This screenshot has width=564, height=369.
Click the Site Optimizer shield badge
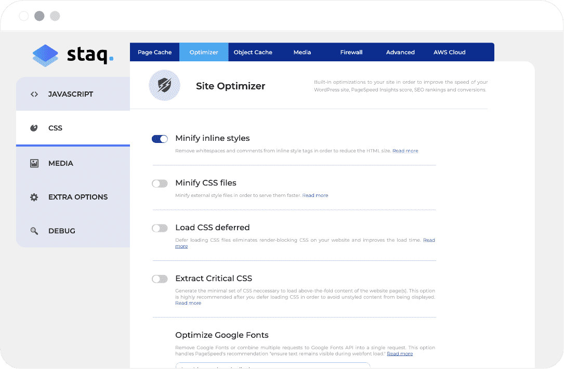coord(164,85)
